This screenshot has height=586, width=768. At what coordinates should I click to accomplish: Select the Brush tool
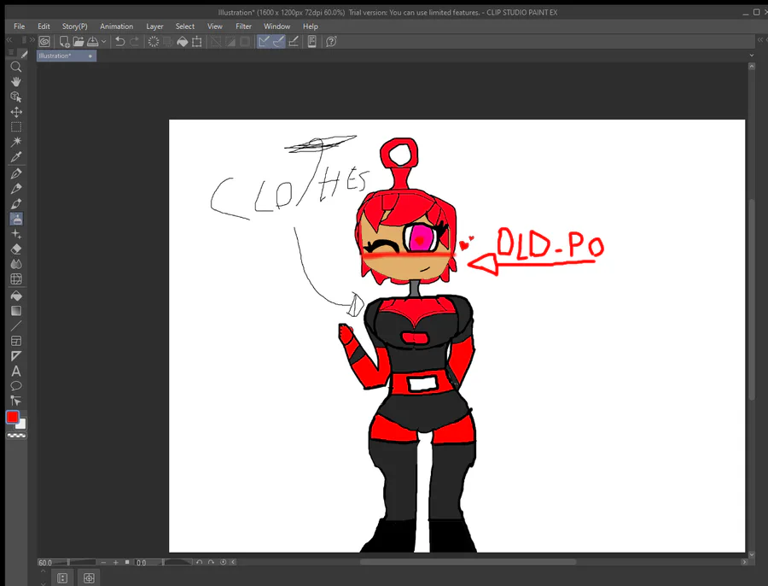pos(16,203)
